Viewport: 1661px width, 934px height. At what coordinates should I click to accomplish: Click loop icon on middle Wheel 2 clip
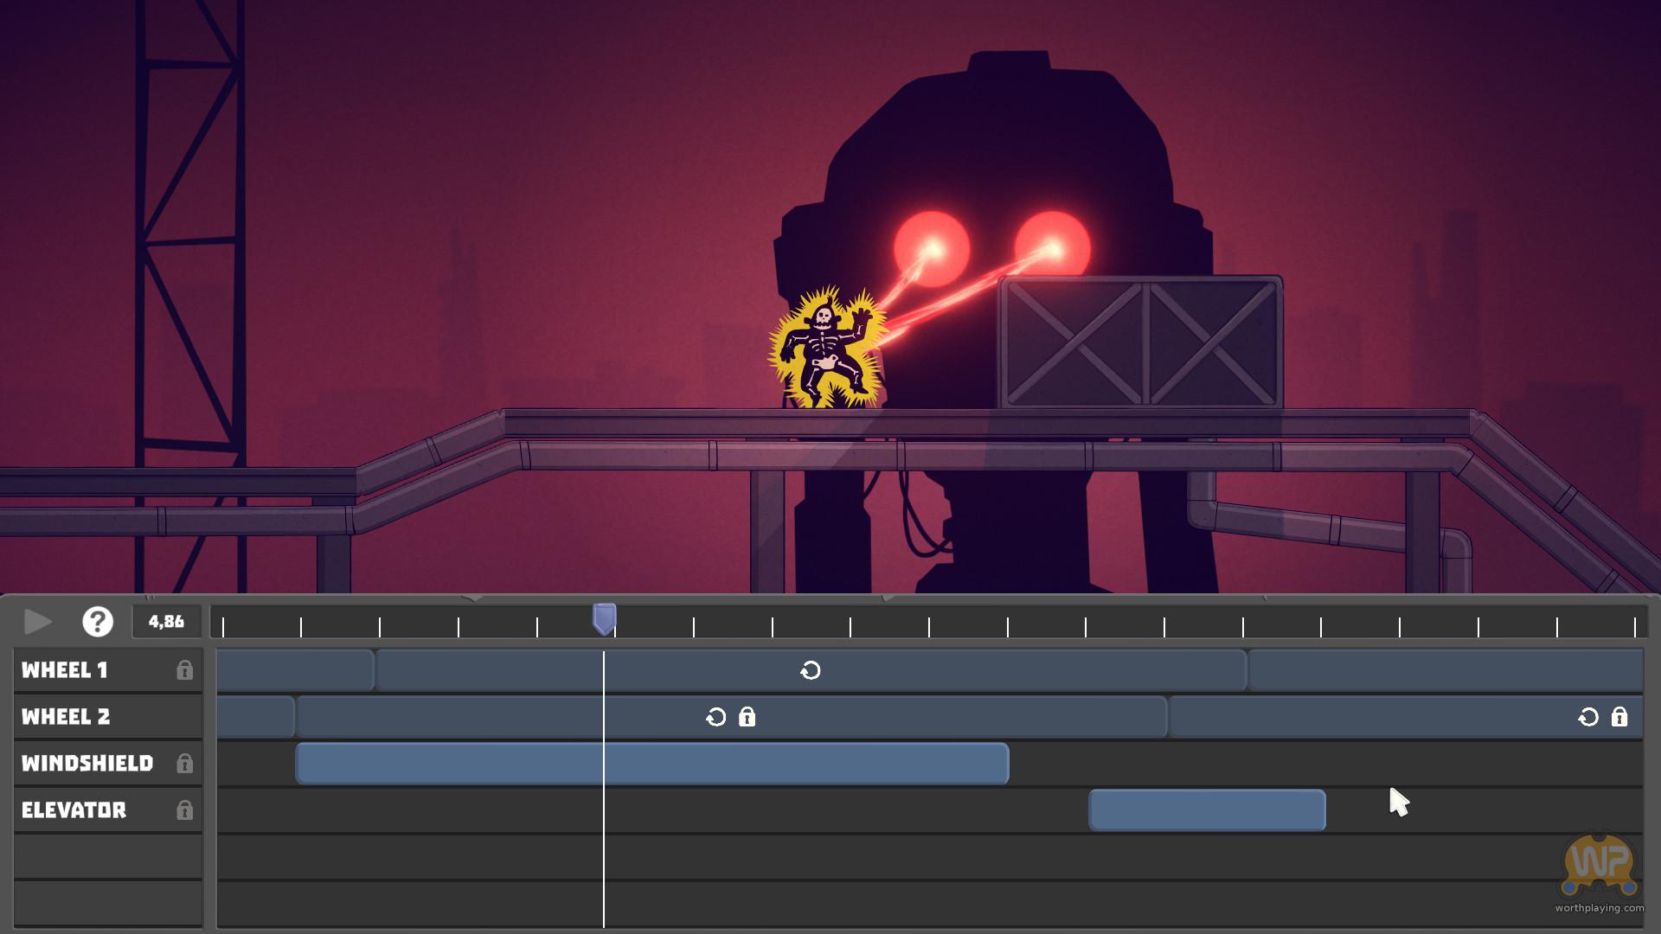point(715,717)
